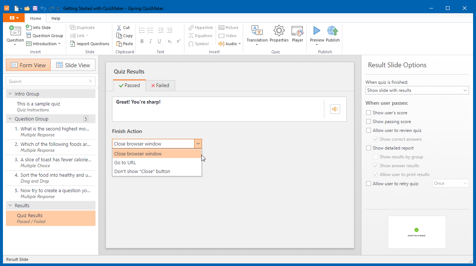Click the result slide preview thumbnail
476x266 pixels.
coord(416,232)
